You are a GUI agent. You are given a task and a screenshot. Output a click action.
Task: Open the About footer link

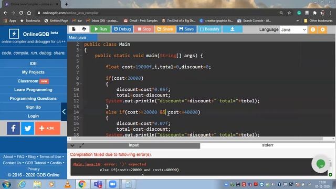coord(8,156)
